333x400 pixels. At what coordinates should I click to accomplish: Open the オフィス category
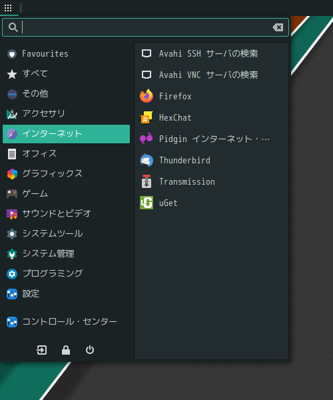(x=66, y=154)
